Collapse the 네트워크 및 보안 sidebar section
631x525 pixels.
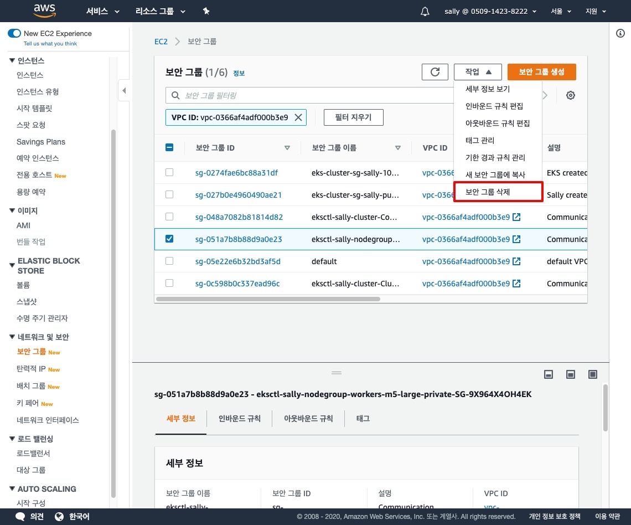coord(12,337)
